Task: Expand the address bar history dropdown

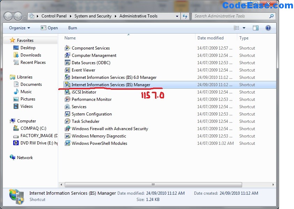Action: tap(177, 16)
